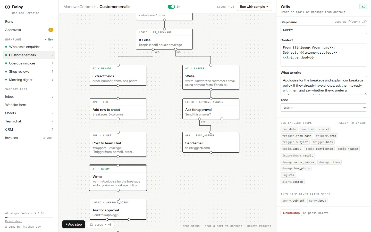Click the Marlowe Ceramics breadcrumb
The width and height of the screenshot is (371, 232).
pos(80,7)
